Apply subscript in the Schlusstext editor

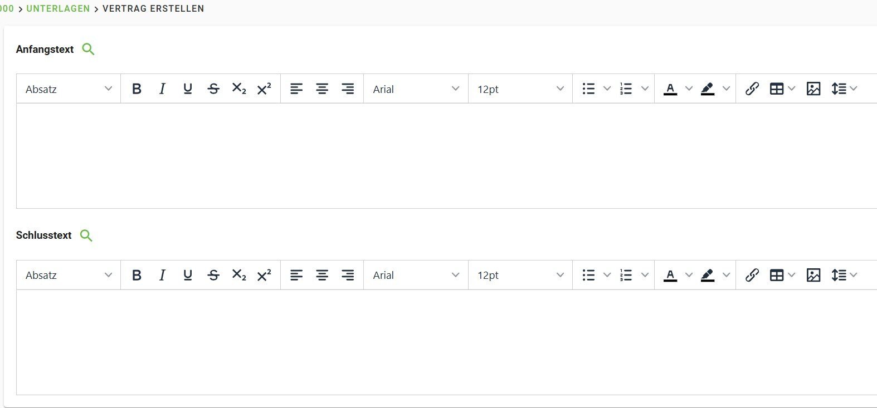pyautogui.click(x=239, y=275)
